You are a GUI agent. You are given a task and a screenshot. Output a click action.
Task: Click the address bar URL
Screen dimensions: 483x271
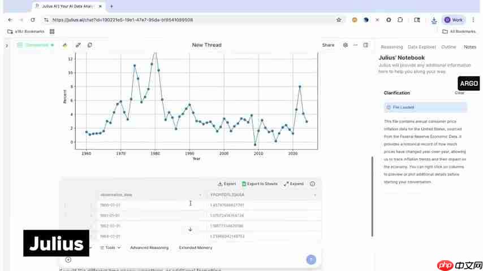click(x=123, y=20)
